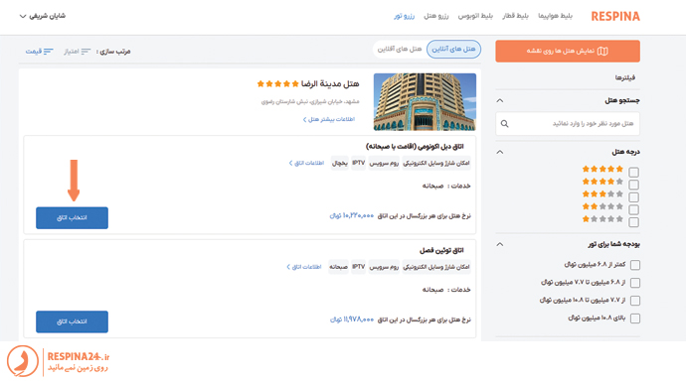
Task: Tick the five-star hotel grade checkbox
Action: coord(633,172)
